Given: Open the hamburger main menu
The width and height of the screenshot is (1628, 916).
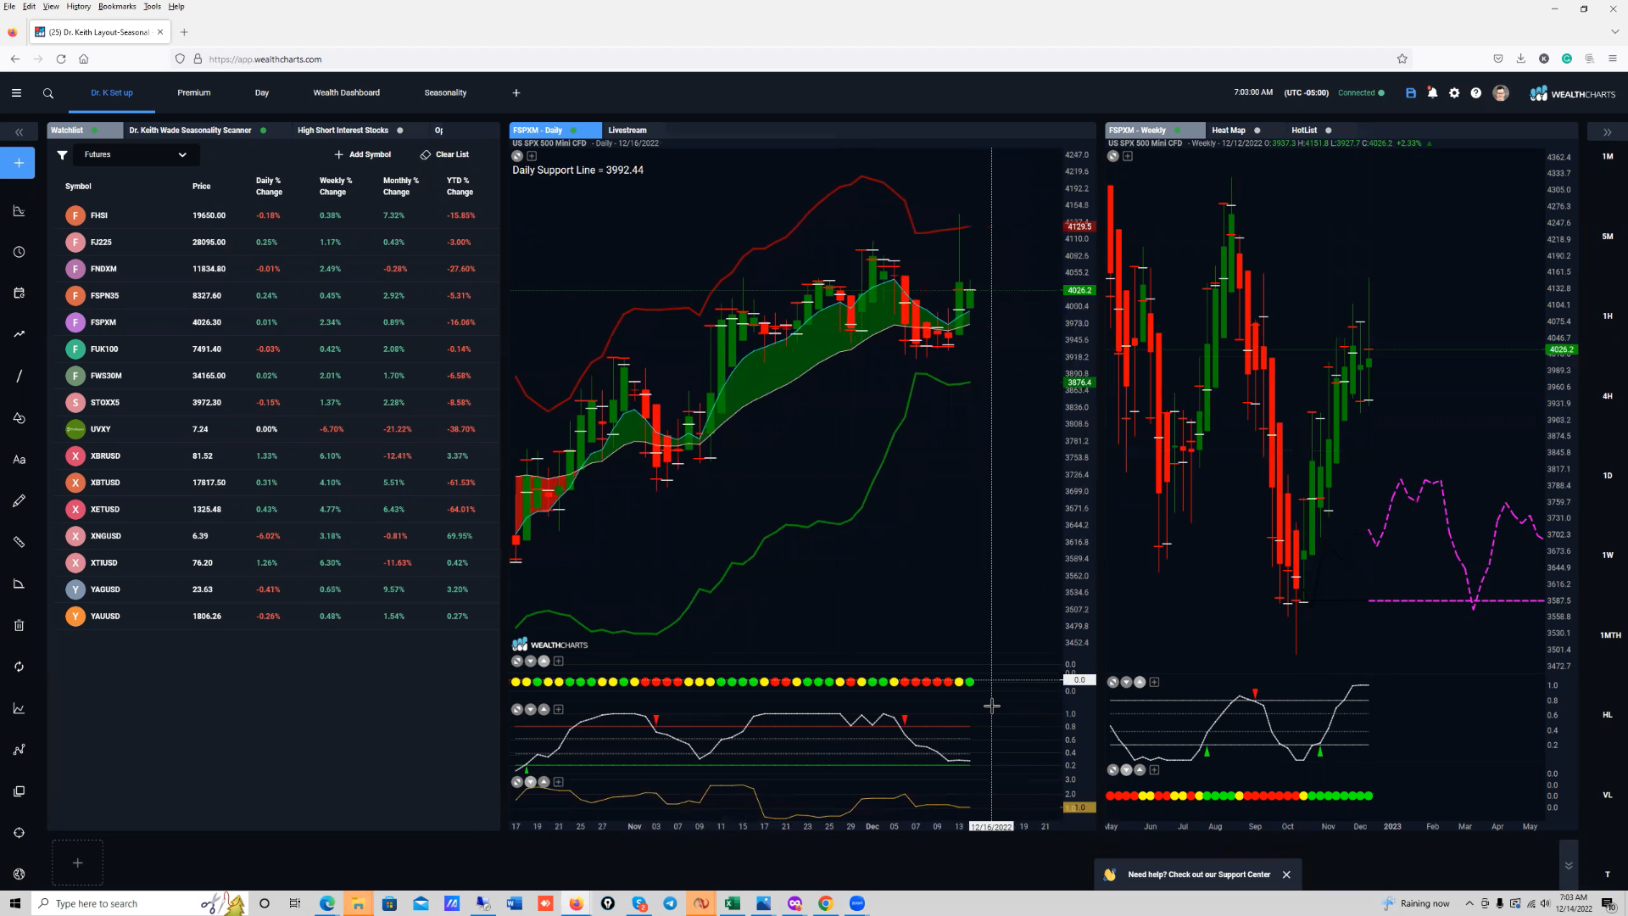Looking at the screenshot, I should click(16, 93).
